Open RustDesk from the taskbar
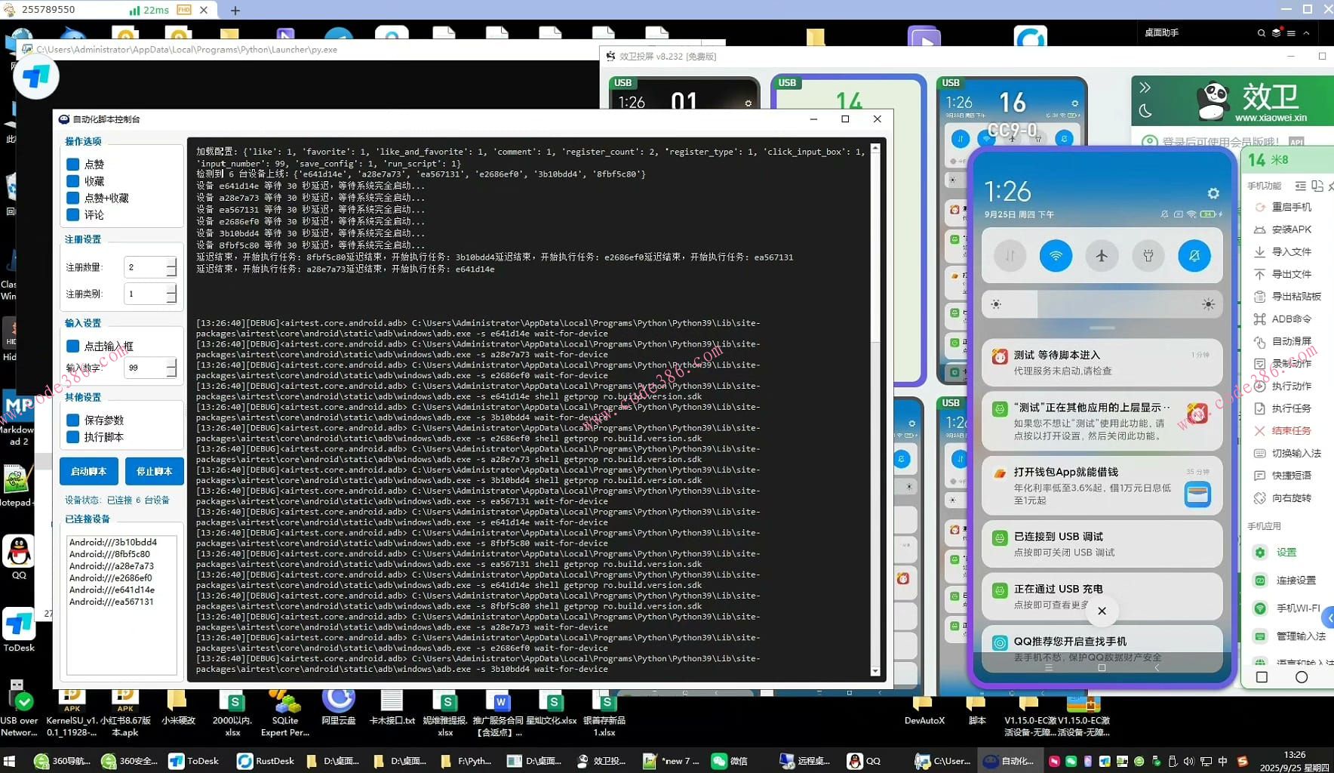This screenshot has height=773, width=1334. pos(266,761)
